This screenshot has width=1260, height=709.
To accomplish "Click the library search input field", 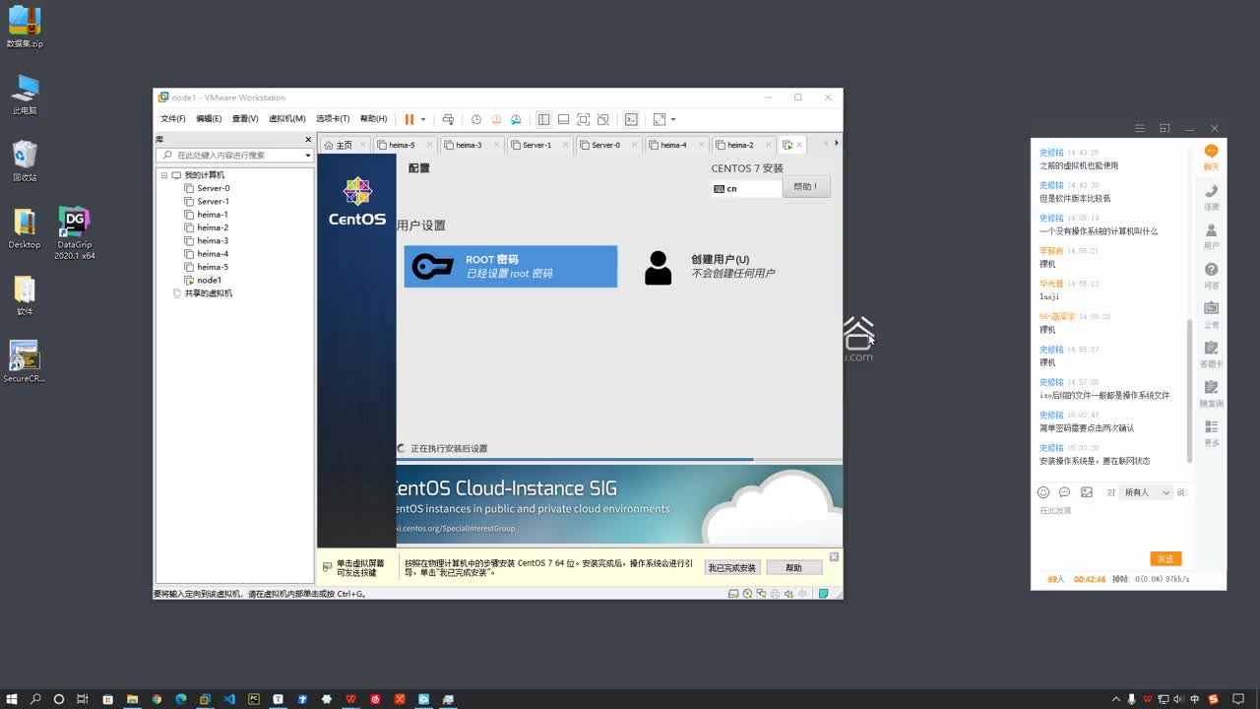I will (234, 155).
